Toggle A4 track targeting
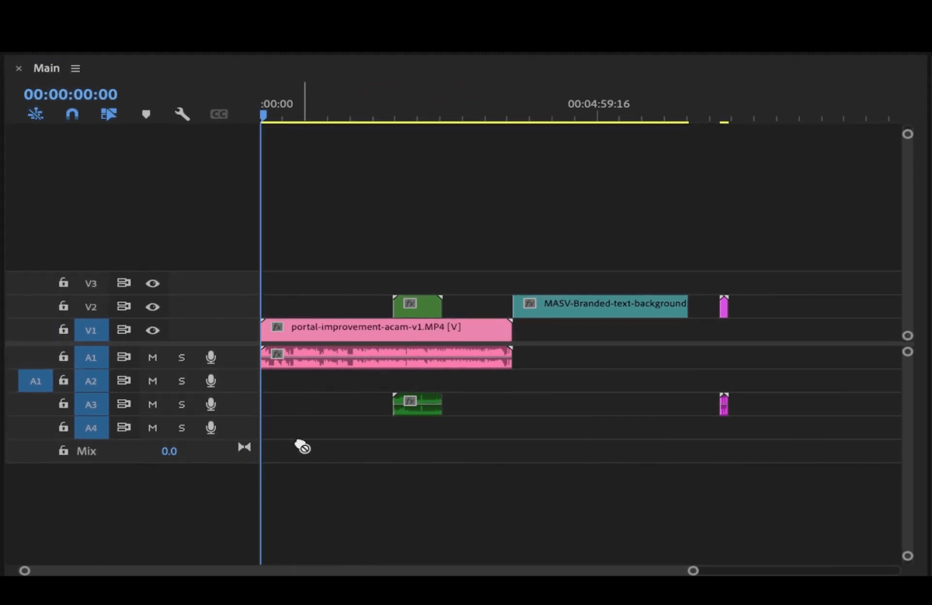Image resolution: width=932 pixels, height=605 pixels. click(x=91, y=427)
